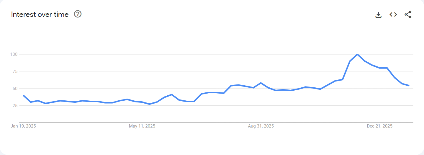The image size is (424, 155).
Task: Click the "Dec 21, 2025" axis label
Action: [x=379, y=126]
